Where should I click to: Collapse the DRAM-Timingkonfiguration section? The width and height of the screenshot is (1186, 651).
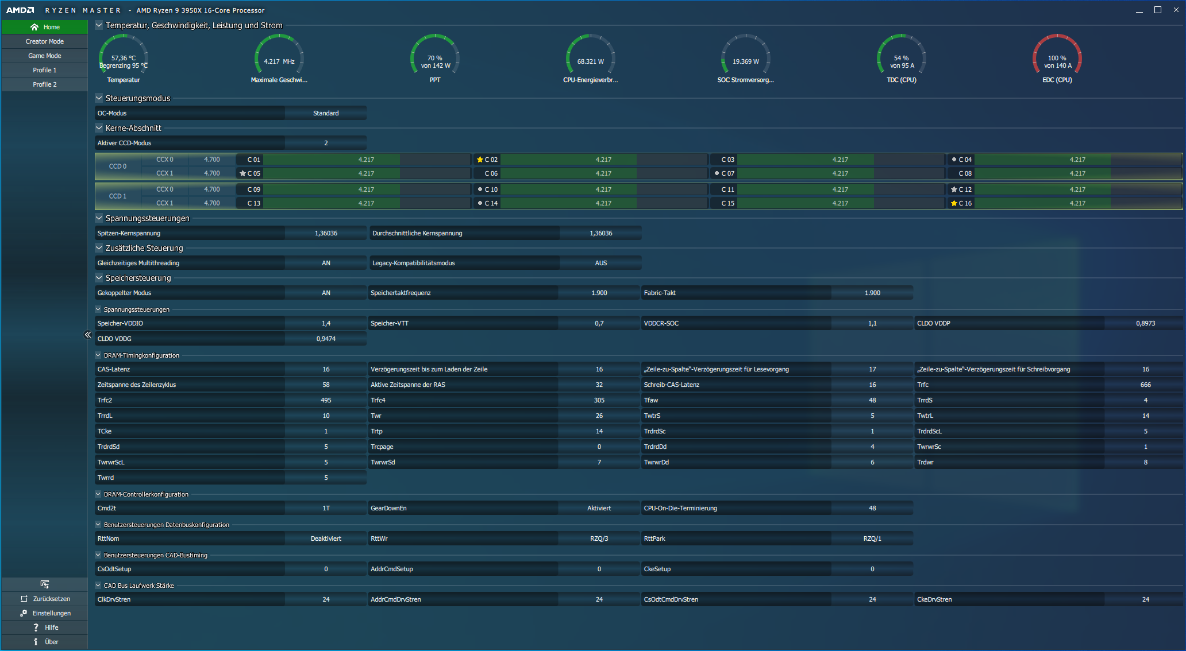point(98,355)
